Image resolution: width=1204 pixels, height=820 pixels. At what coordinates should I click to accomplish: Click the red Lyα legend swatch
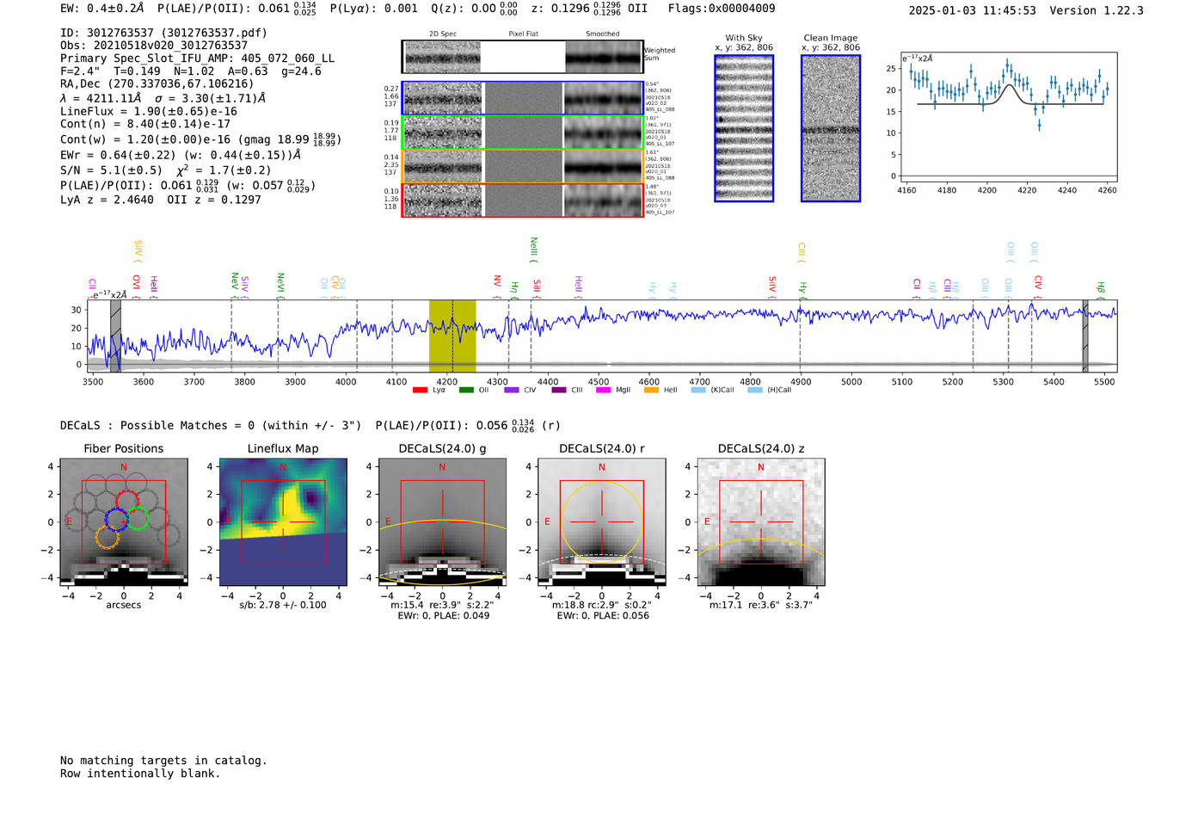(x=420, y=390)
